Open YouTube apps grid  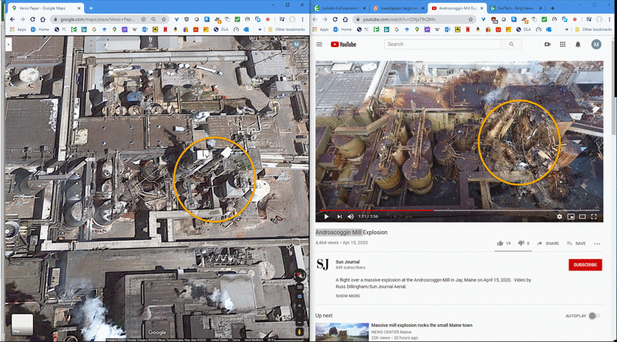pos(563,45)
